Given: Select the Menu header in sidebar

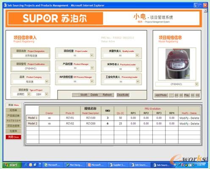Looking at the screenshot, I should [x=14, y=105].
